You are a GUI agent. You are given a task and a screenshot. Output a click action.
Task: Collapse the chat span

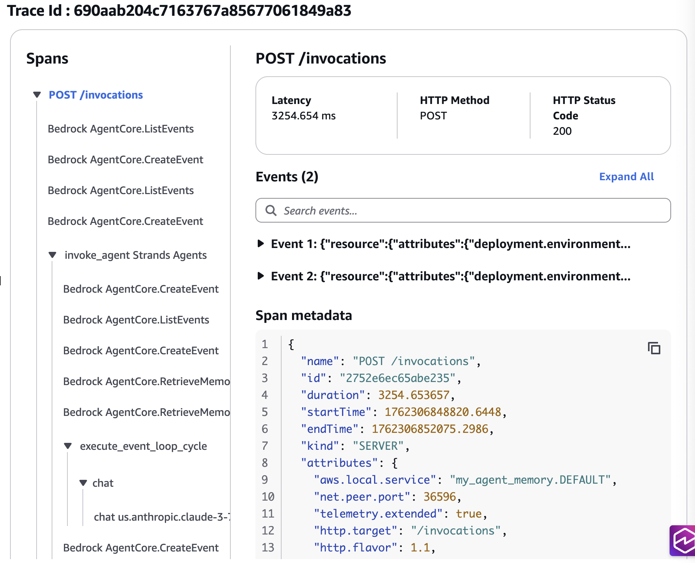[83, 483]
